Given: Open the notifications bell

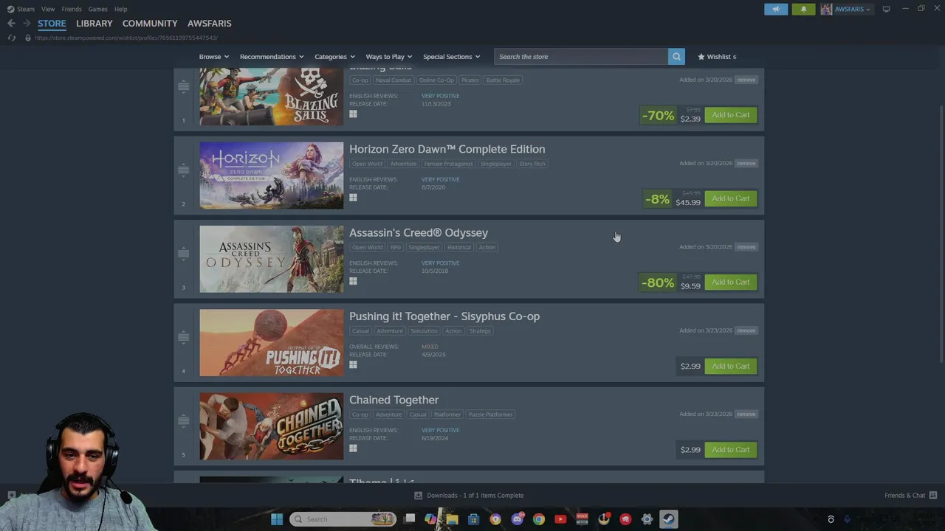Looking at the screenshot, I should pos(803,9).
